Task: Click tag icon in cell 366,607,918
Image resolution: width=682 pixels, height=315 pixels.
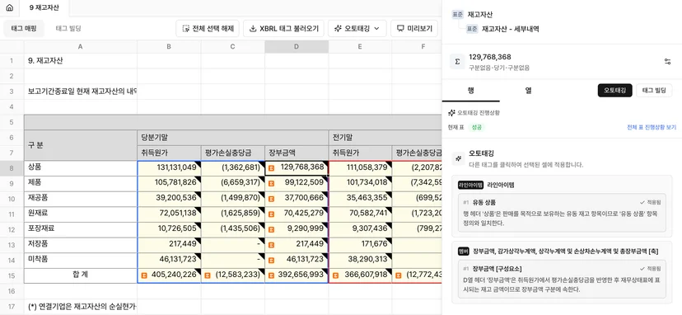Action: coord(335,275)
